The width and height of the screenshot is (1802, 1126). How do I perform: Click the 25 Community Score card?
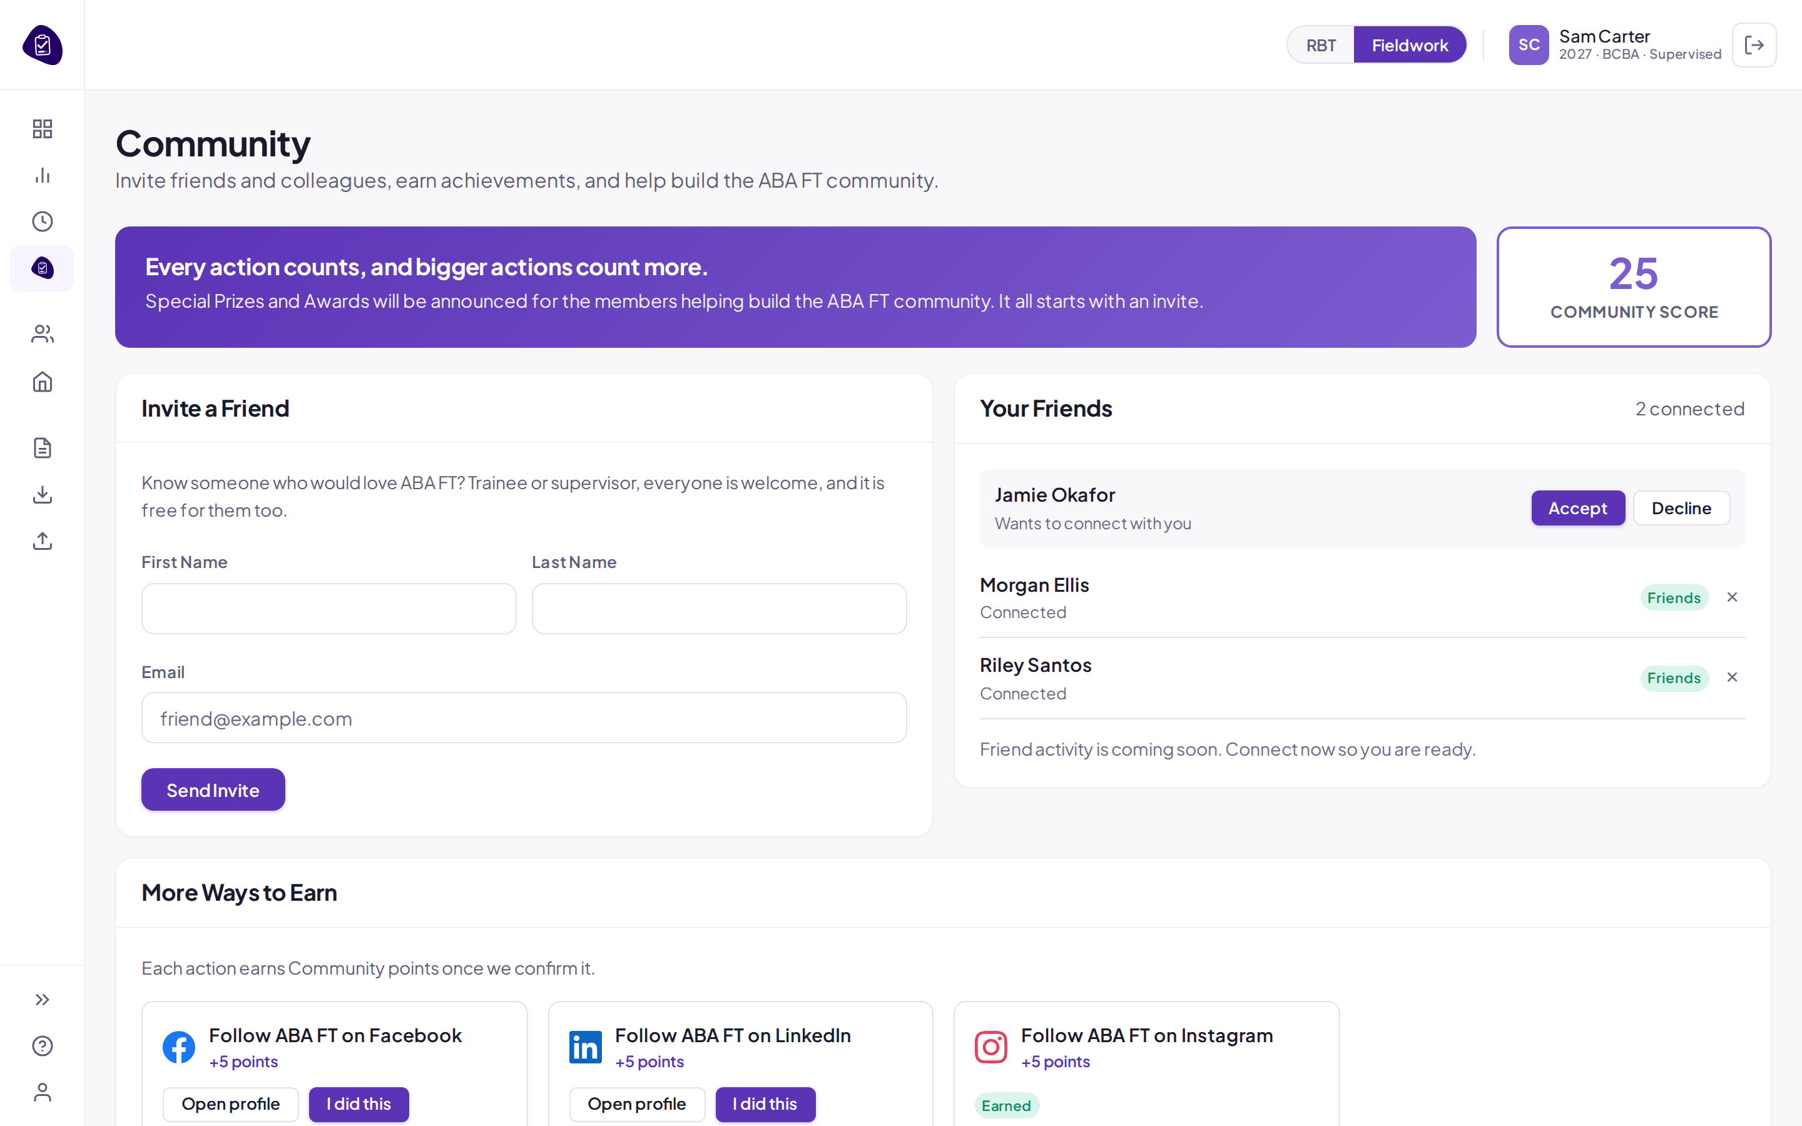[1634, 287]
